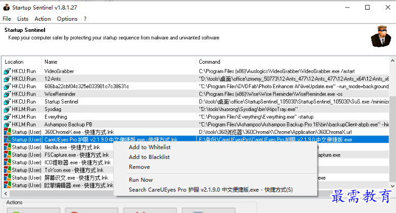
Task: Click the Everything.exe -startup command cell
Action: pos(256,117)
